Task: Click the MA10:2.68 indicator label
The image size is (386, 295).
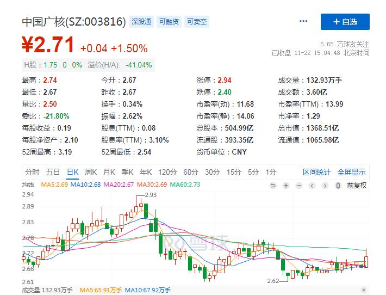Action: point(86,185)
